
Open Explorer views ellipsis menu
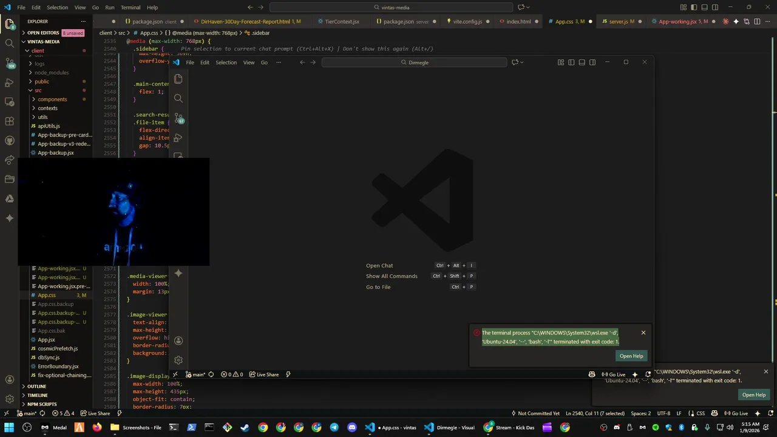[x=83, y=21]
